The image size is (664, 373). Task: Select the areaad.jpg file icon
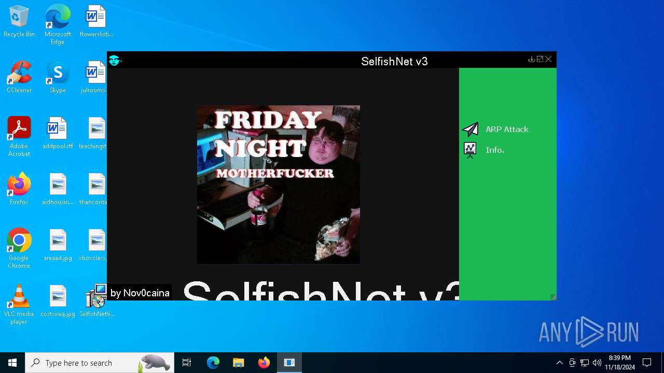58,246
